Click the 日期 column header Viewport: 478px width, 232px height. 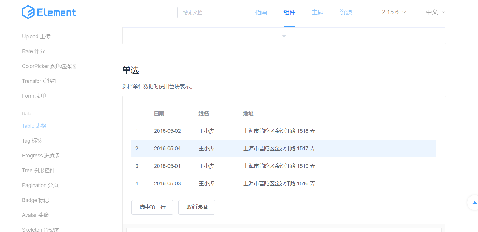tap(159, 113)
